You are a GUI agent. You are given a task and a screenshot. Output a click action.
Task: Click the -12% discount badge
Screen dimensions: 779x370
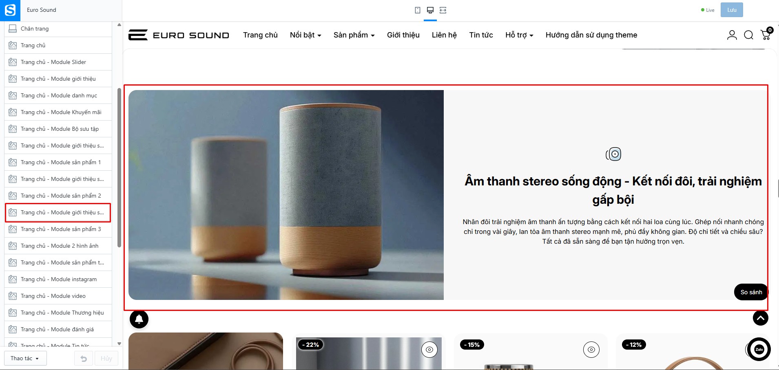[634, 345]
